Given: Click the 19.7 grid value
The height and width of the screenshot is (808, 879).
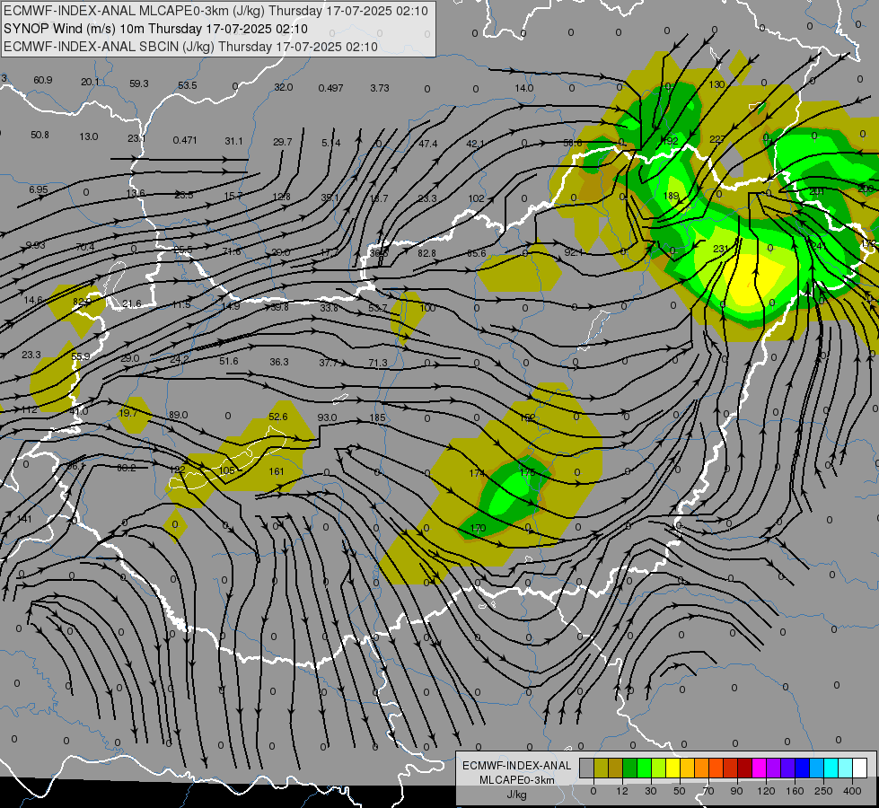Looking at the screenshot, I should click(x=127, y=413).
